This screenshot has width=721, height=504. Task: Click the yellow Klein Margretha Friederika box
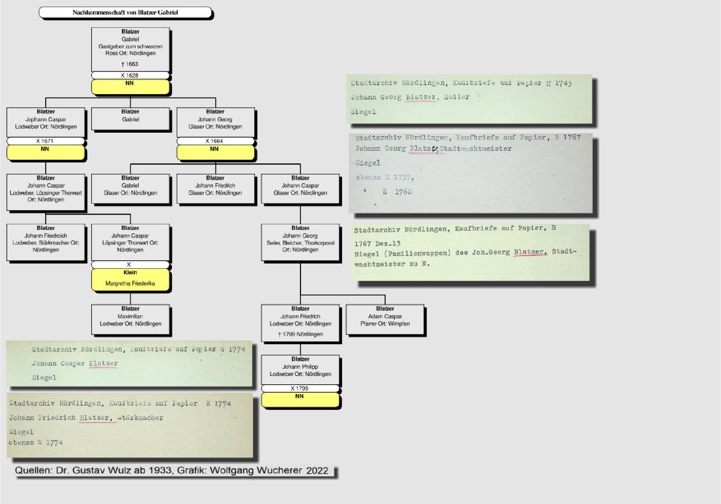tap(130, 279)
